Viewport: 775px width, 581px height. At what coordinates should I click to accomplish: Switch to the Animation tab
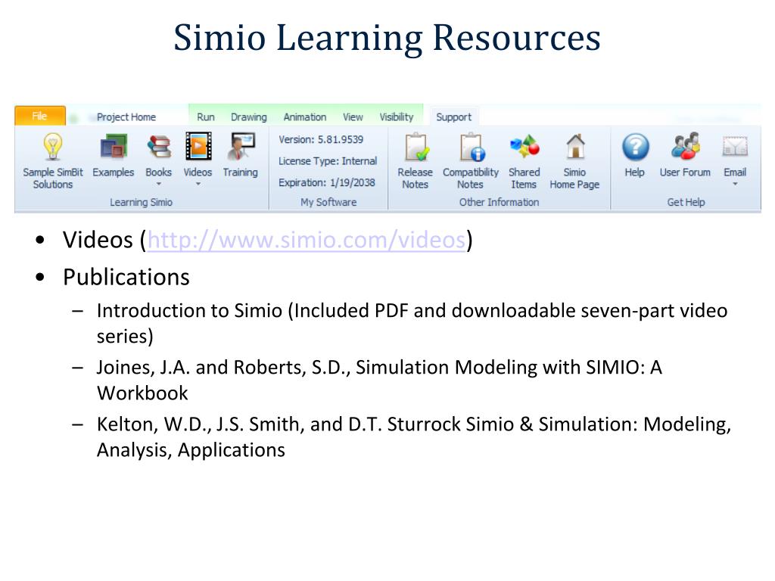coord(305,117)
